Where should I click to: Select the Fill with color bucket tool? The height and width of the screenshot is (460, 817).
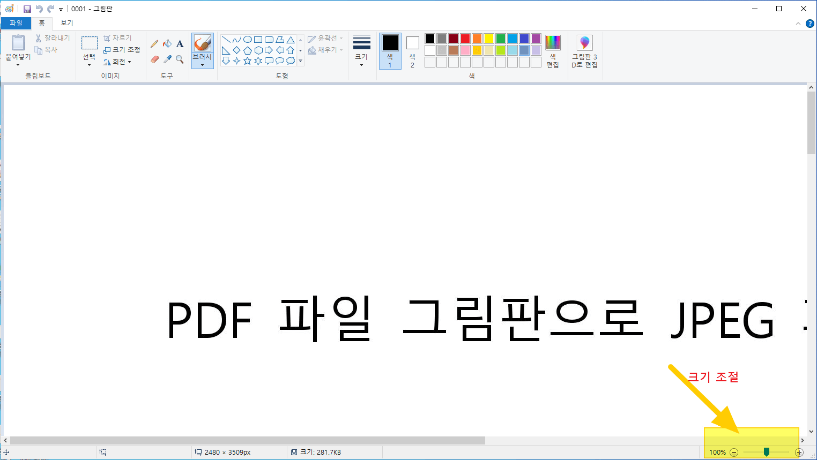click(x=167, y=43)
